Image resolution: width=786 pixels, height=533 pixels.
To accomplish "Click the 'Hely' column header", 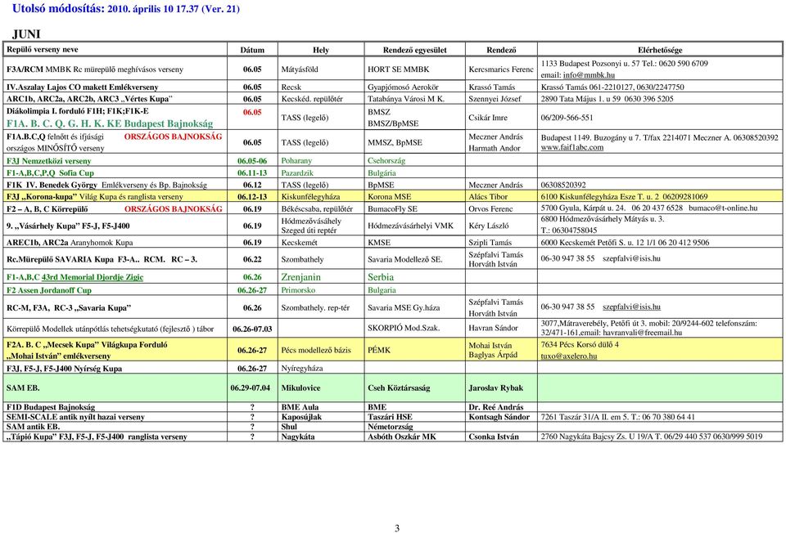I will click(x=321, y=50).
